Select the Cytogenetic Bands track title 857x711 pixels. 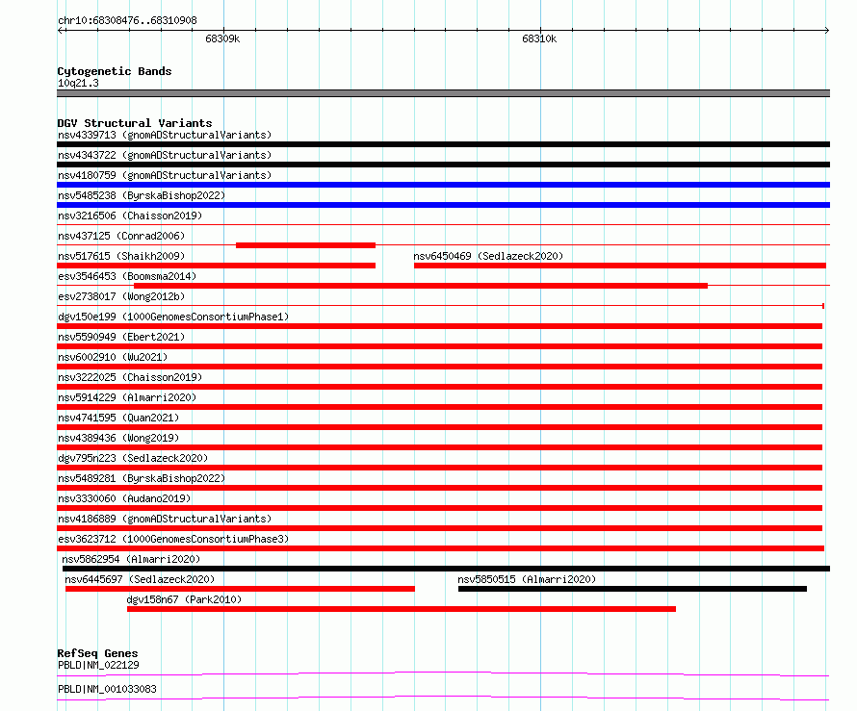pos(115,71)
